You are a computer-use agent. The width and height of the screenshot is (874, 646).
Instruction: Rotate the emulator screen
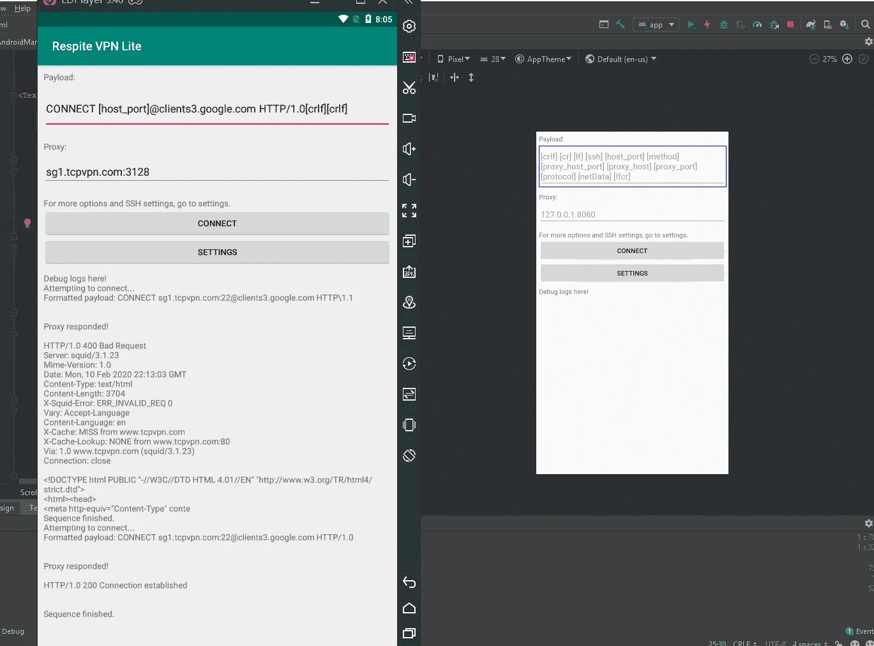(409, 456)
